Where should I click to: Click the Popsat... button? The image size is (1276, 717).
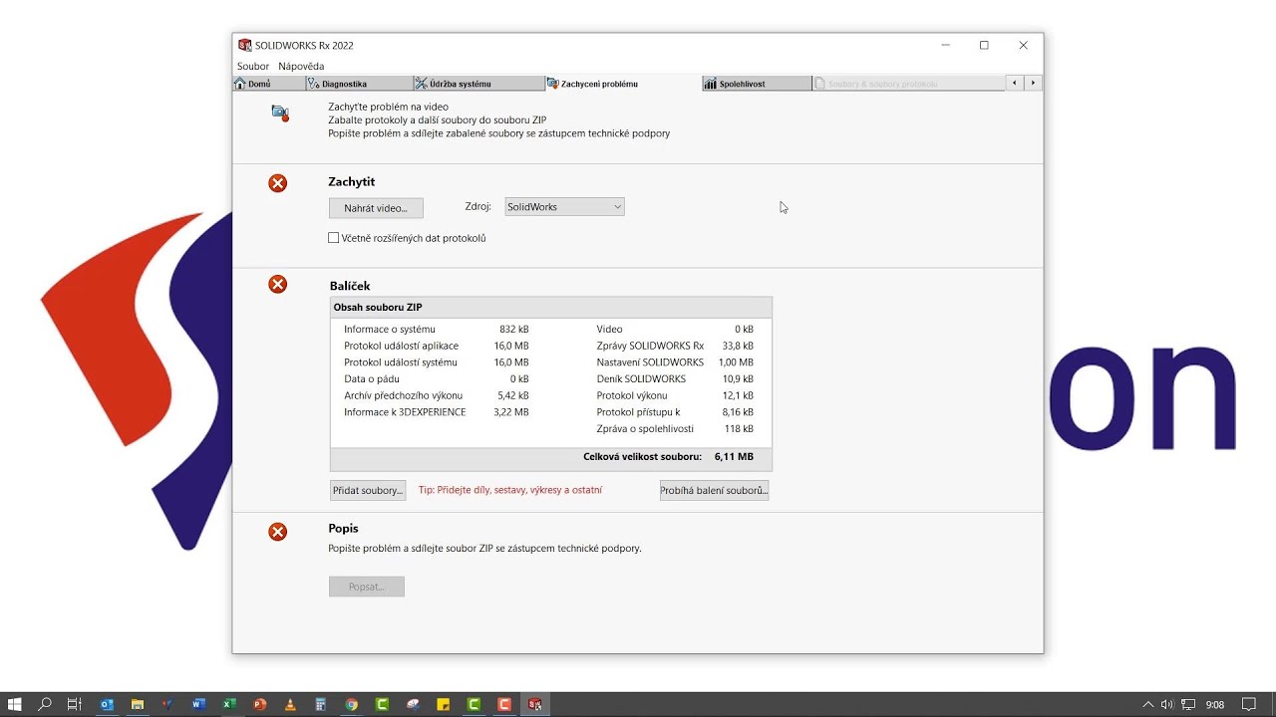pos(367,587)
